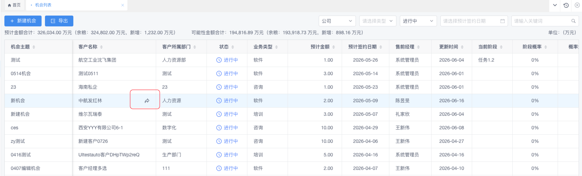Click the 新建机会 button
Screen dimensions: 582x176
pos(23,21)
